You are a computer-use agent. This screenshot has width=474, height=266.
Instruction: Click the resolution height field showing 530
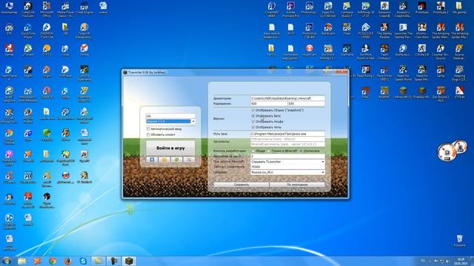point(306,103)
